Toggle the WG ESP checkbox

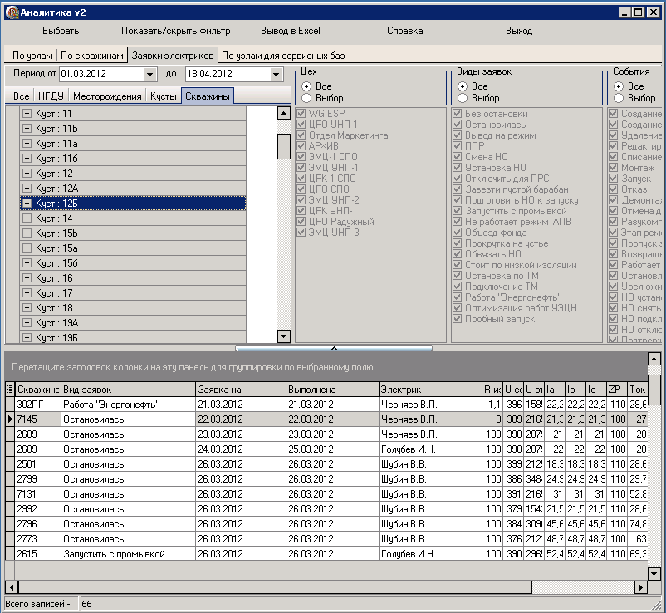click(301, 114)
